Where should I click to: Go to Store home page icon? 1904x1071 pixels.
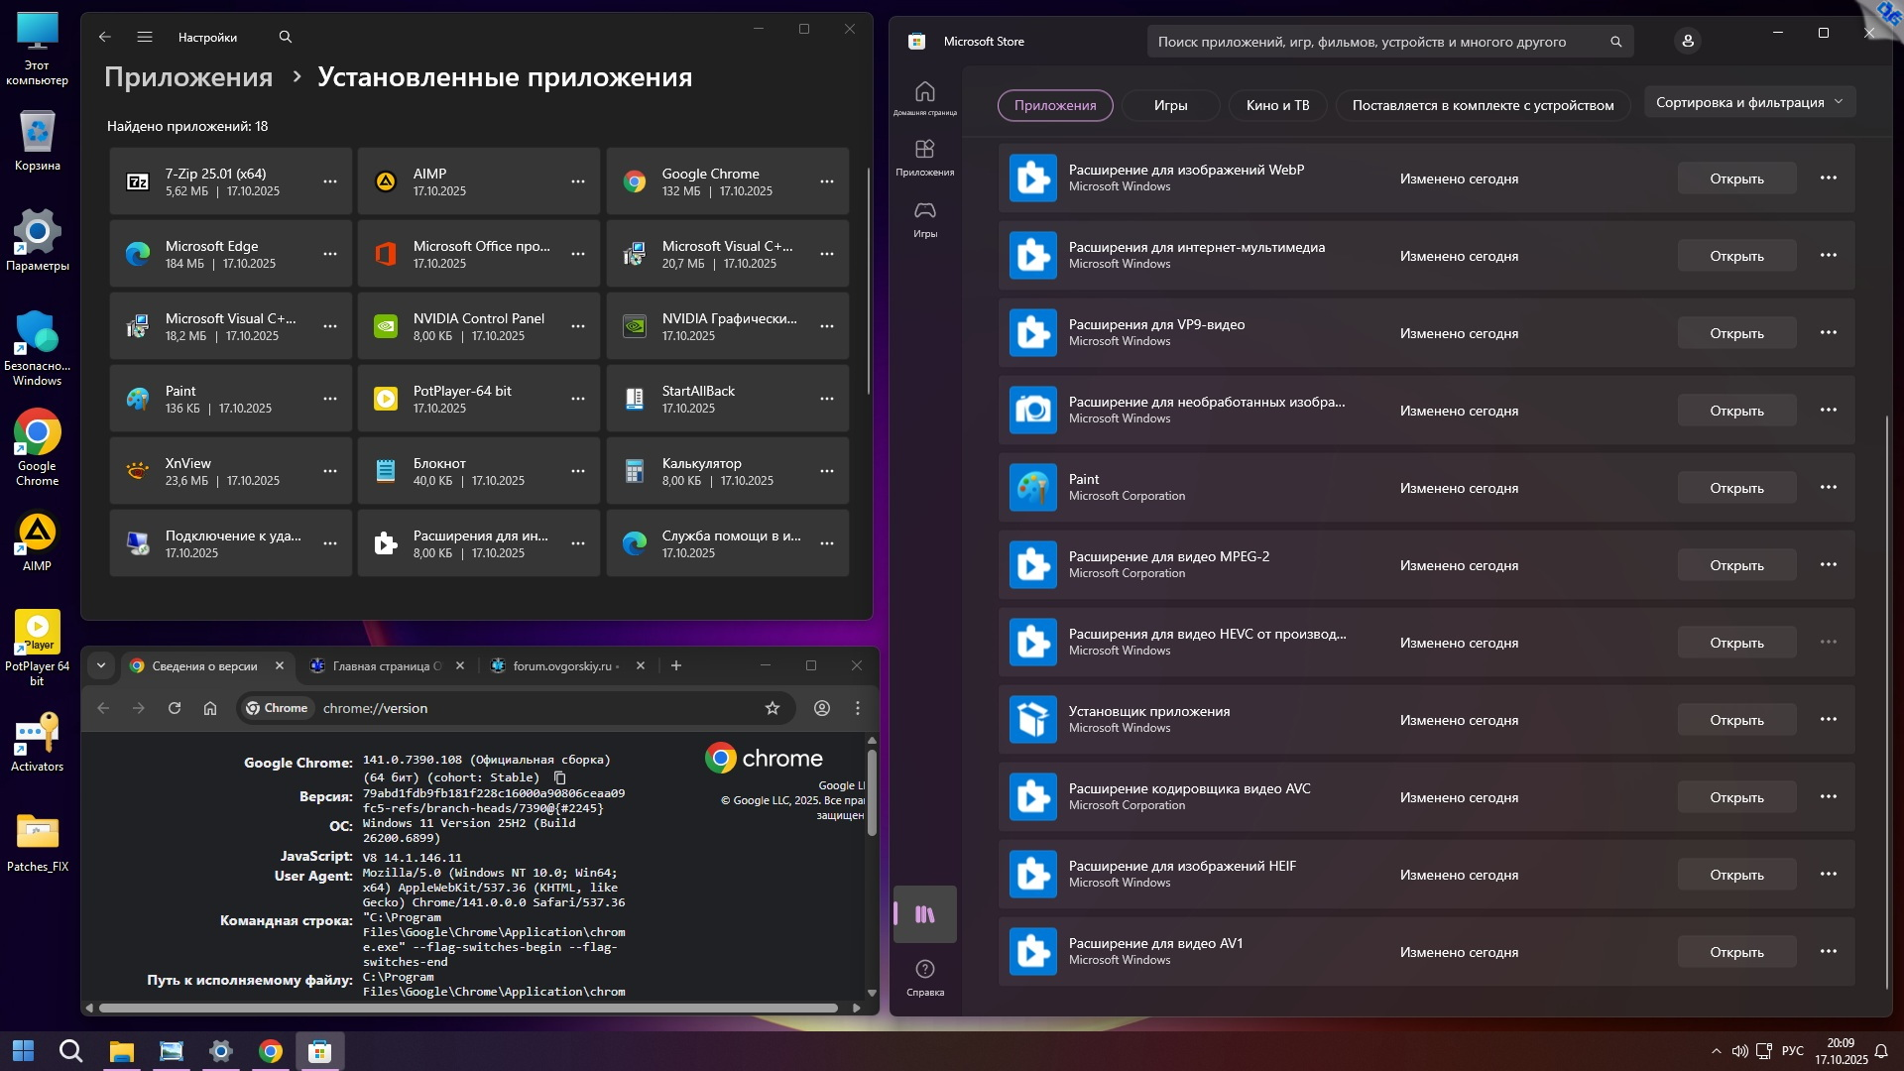pyautogui.click(x=924, y=92)
